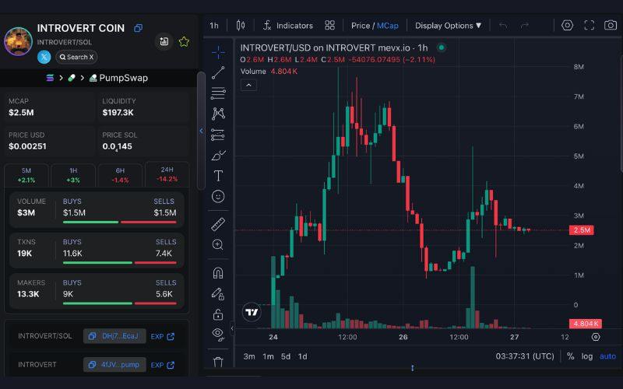Expand the Display Options dropdown
The width and height of the screenshot is (623, 389).
pos(449,26)
